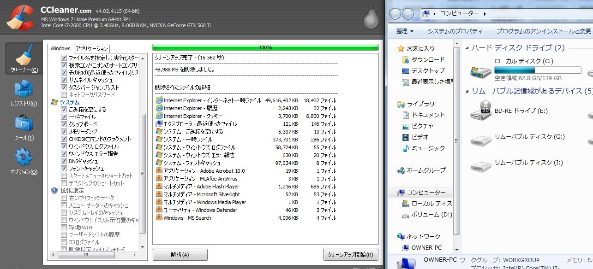Click options tree vertical scrollbar

point(143,173)
